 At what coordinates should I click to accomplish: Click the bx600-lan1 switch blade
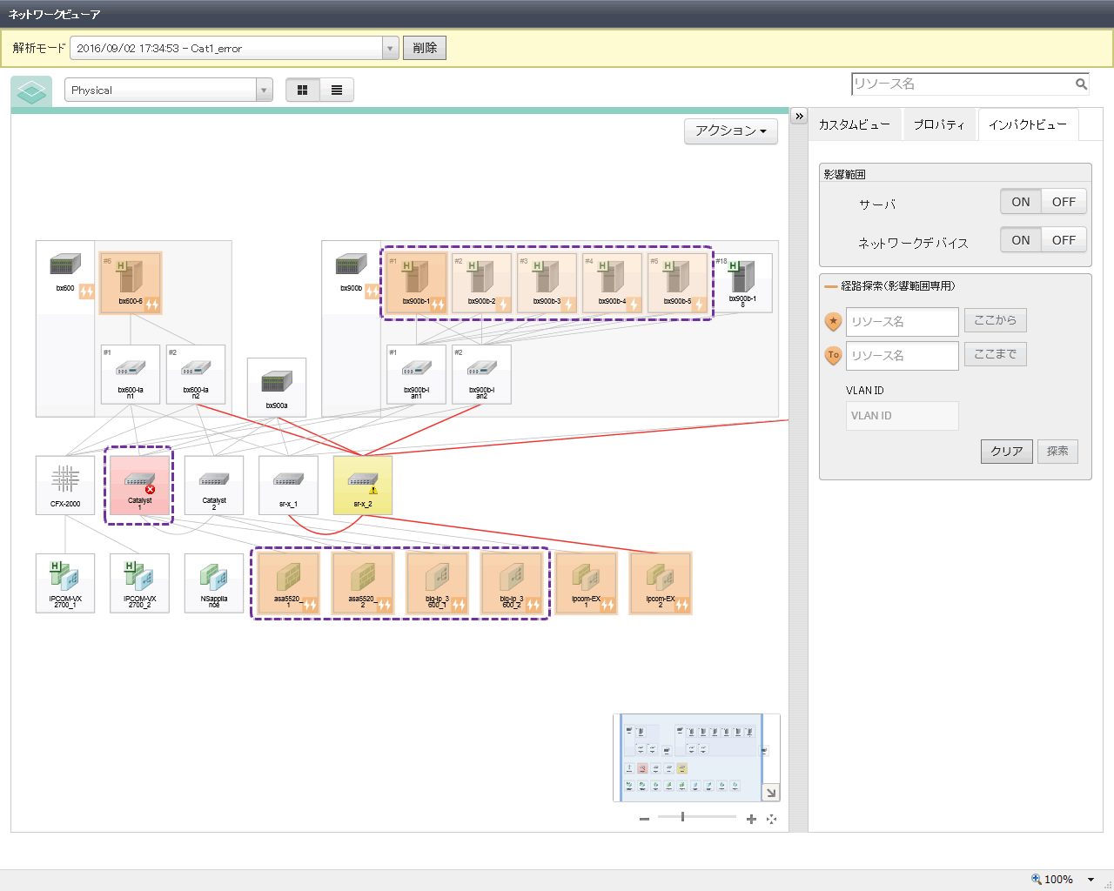pyautogui.click(x=131, y=374)
